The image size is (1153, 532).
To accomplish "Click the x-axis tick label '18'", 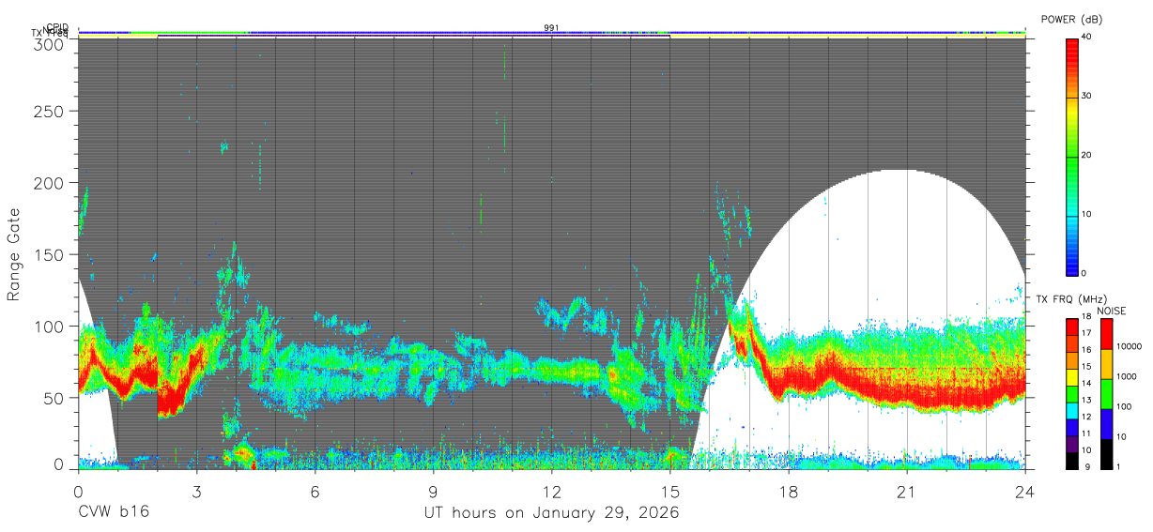I will 789,492.
